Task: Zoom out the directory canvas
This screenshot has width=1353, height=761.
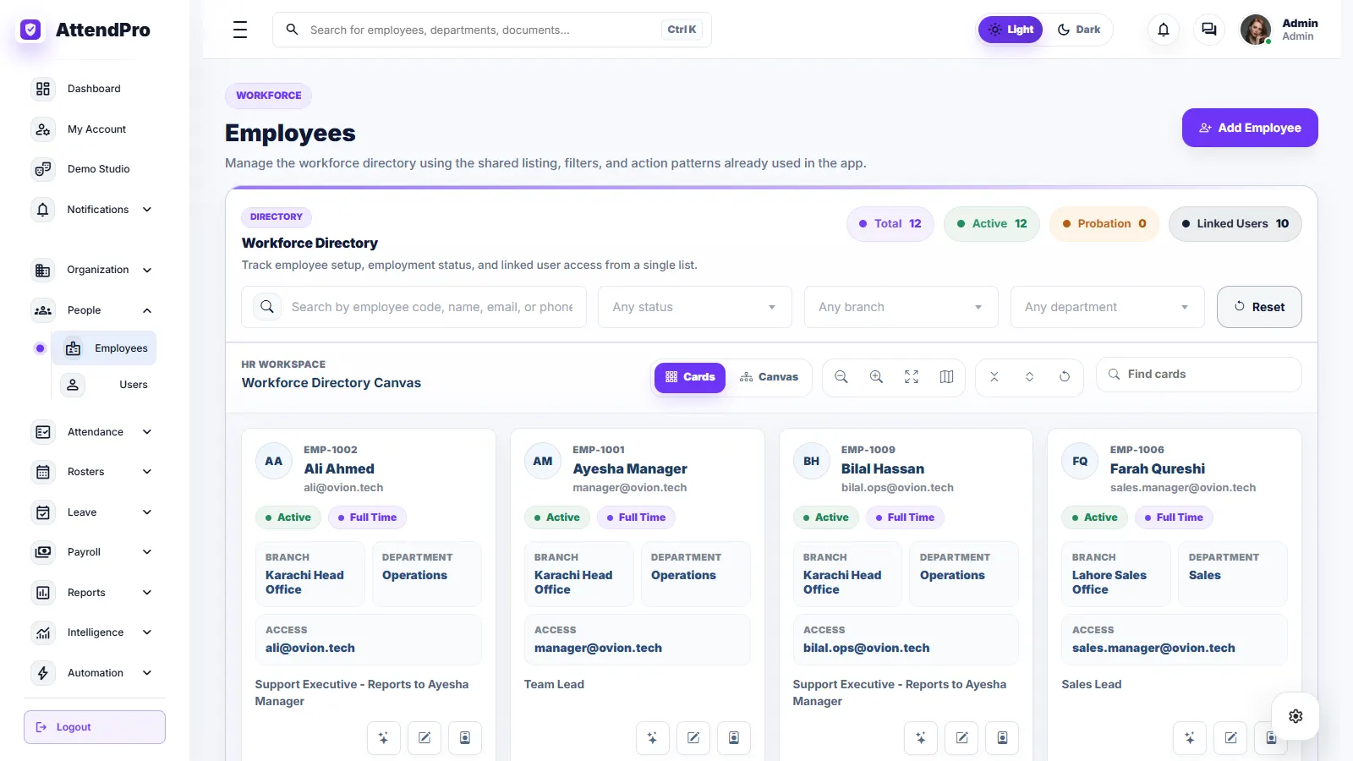Action: (841, 377)
